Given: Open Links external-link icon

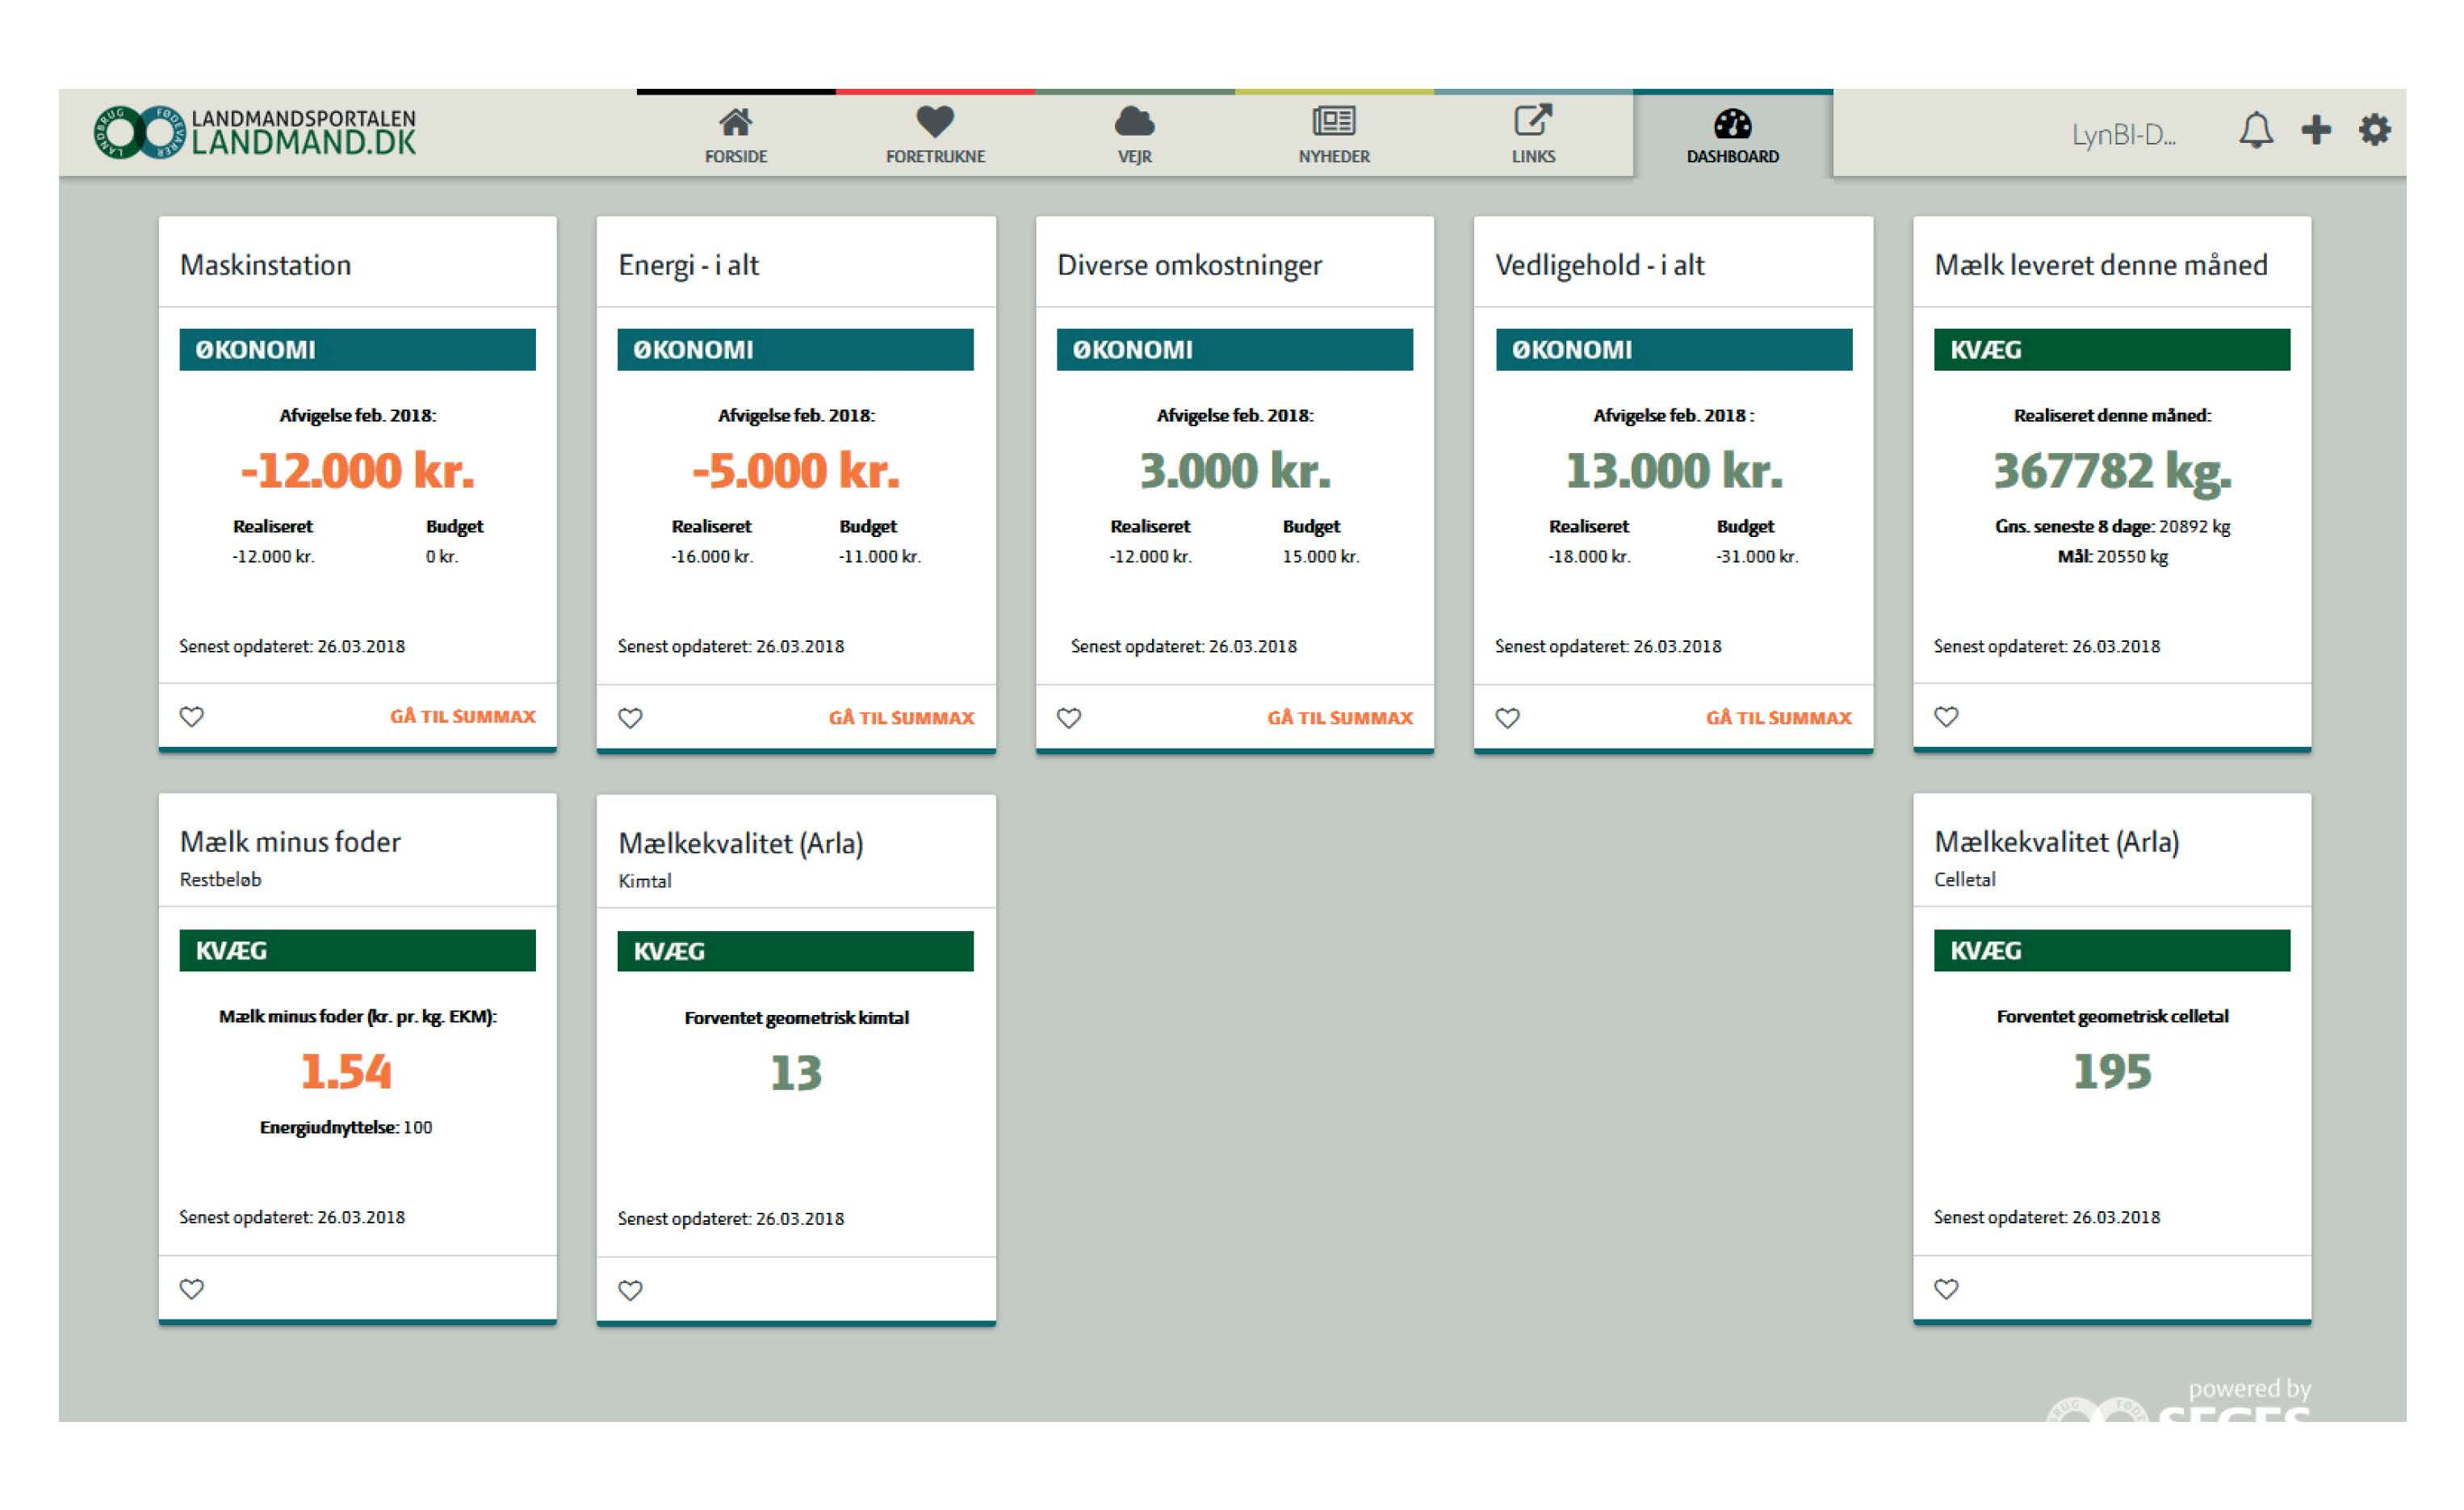Looking at the screenshot, I should 1532,122.
